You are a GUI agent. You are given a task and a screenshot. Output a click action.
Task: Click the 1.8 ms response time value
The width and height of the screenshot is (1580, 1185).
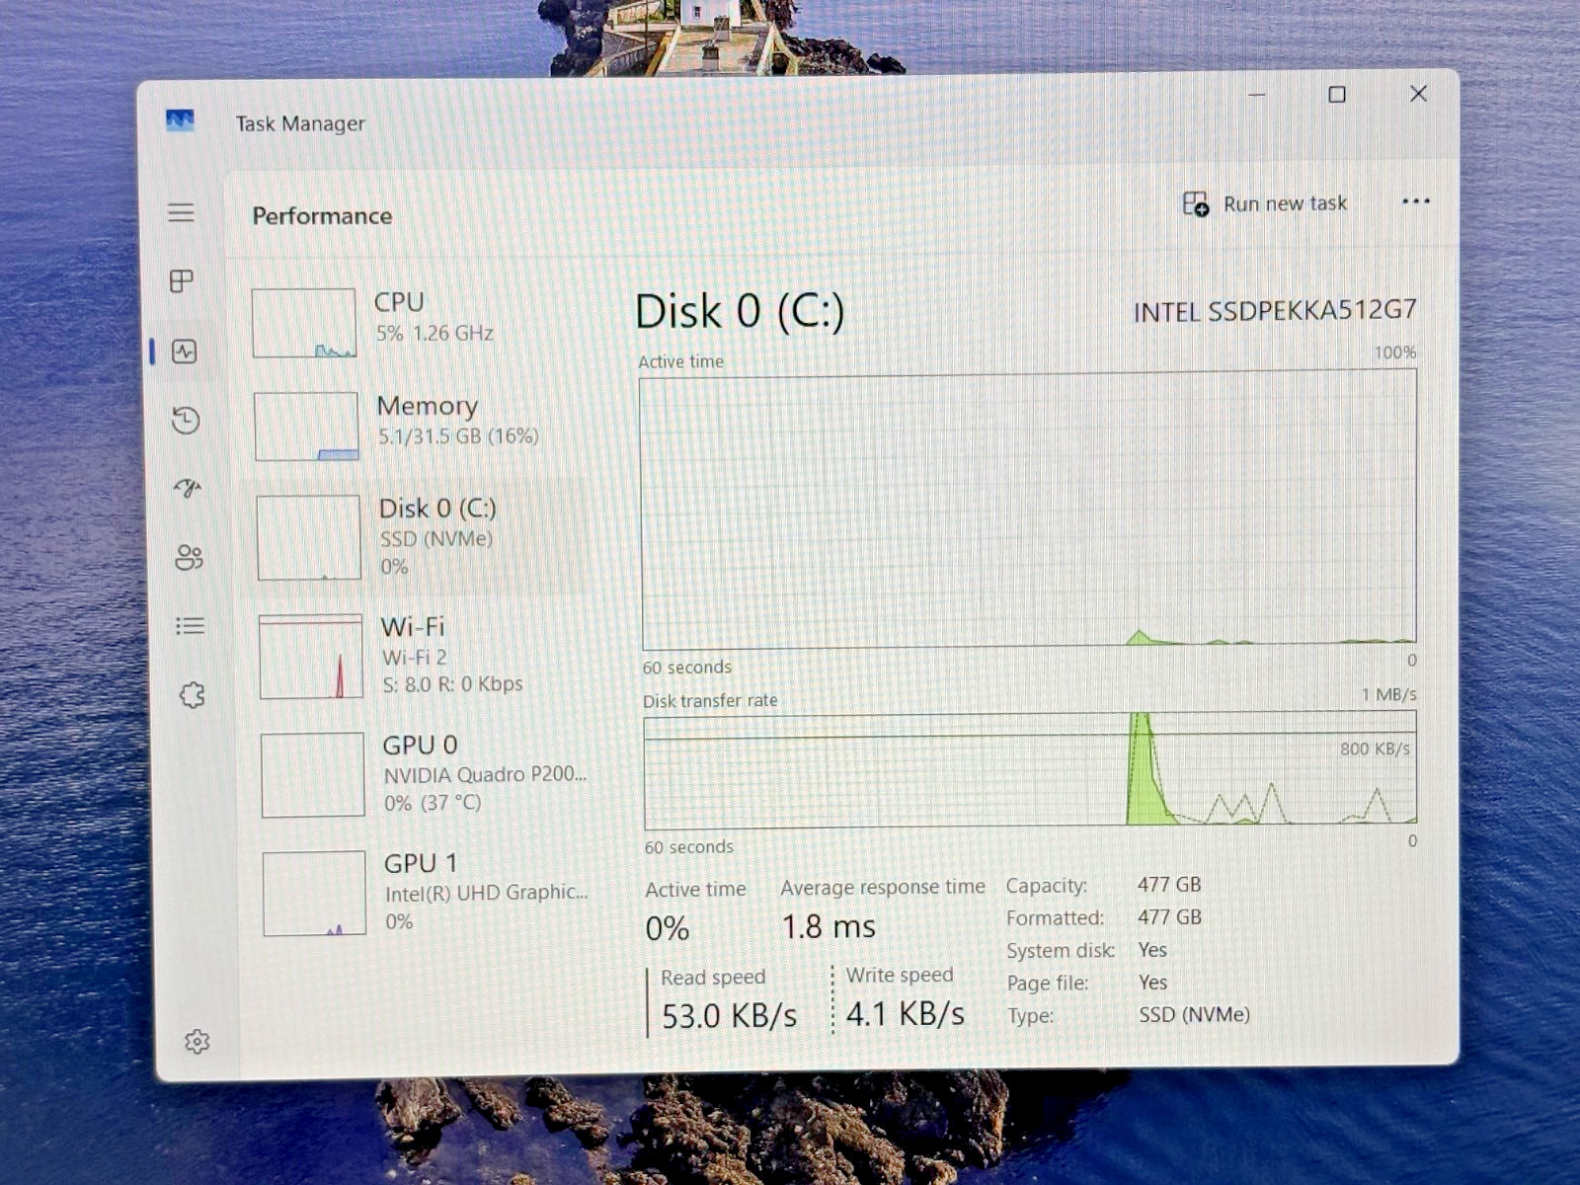pos(829,927)
